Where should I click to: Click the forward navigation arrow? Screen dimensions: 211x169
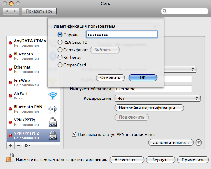(15, 11)
